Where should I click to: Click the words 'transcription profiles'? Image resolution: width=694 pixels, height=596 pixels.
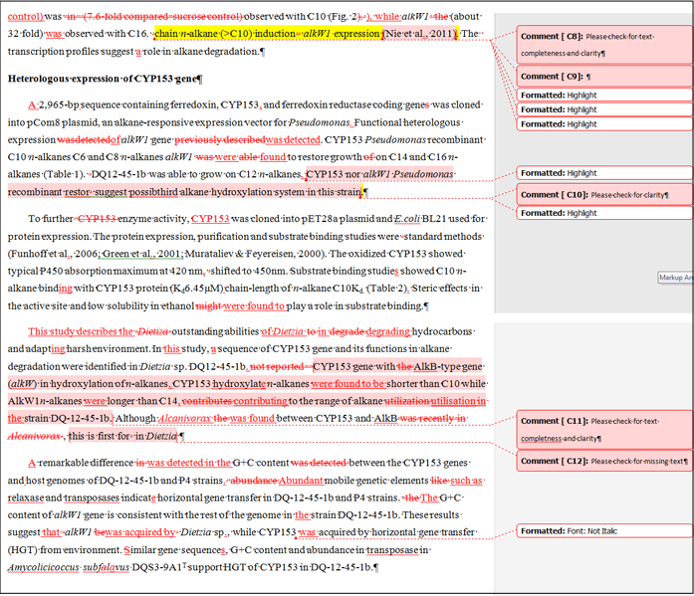pyautogui.click(x=53, y=52)
